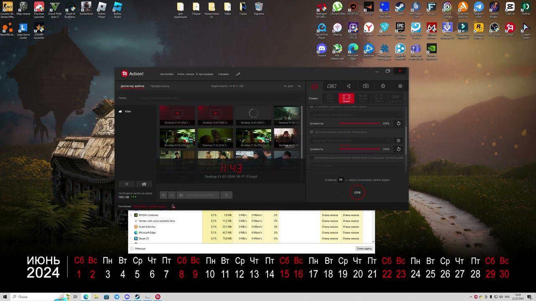Screen dimensions: 536x301
Task: Delete the selected recording with X button
Action: coord(172,195)
